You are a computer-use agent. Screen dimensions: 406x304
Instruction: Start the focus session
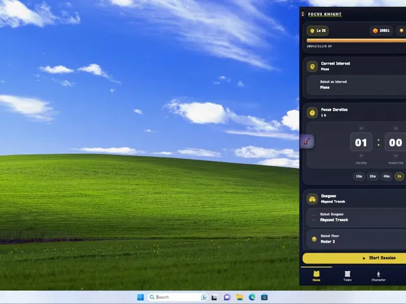(x=354, y=258)
